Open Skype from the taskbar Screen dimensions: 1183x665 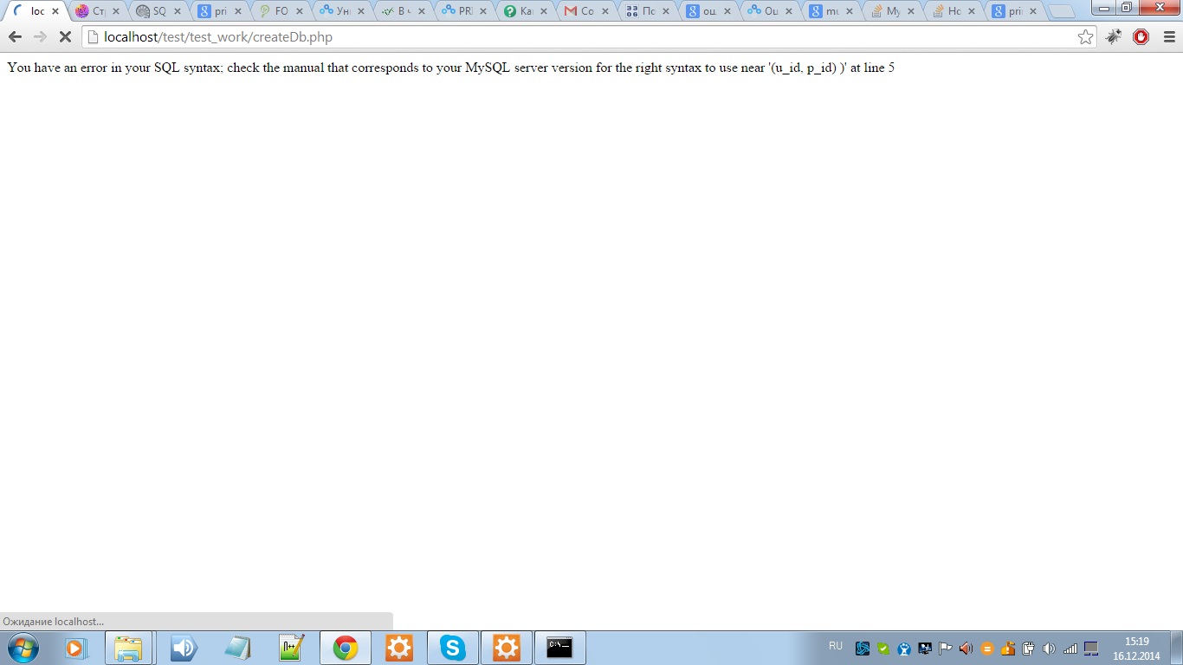[x=452, y=648]
